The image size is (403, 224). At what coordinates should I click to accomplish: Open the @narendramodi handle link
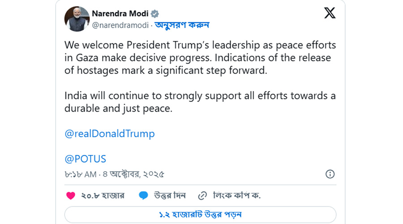pos(120,25)
